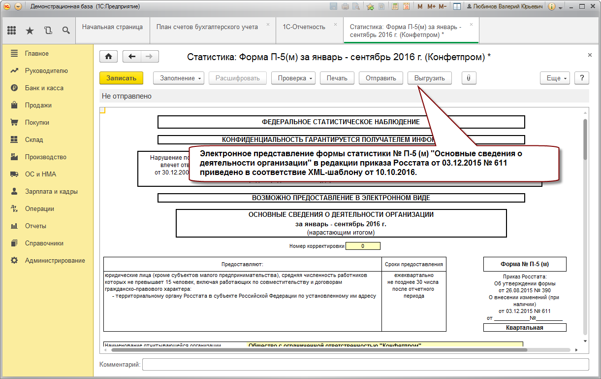Image resolution: width=601 pixels, height=379 pixels.
Task: Click the organization name yellow field
Action: coord(384,345)
